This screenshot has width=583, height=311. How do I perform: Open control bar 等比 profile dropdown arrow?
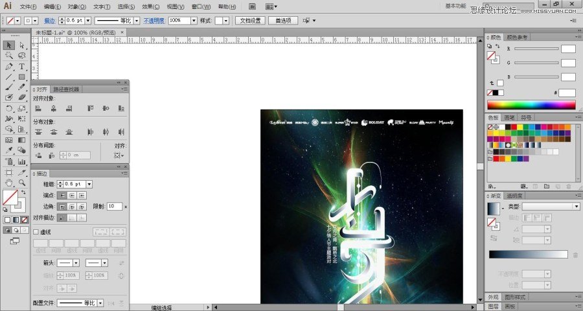[x=137, y=21]
